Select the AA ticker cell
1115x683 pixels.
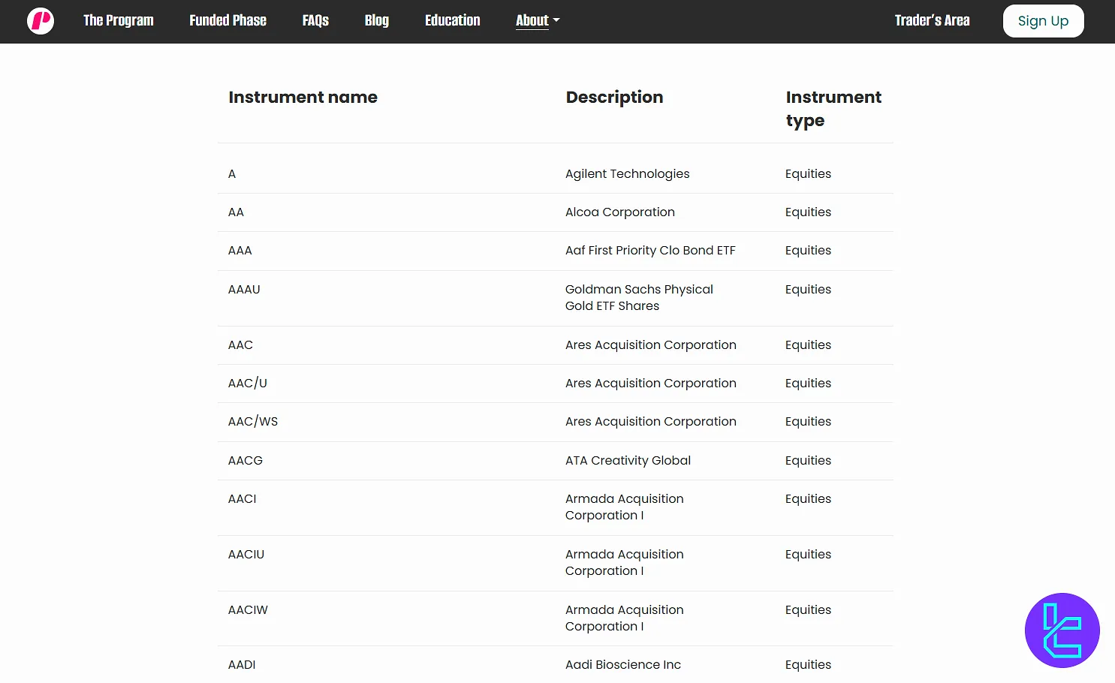pos(236,212)
